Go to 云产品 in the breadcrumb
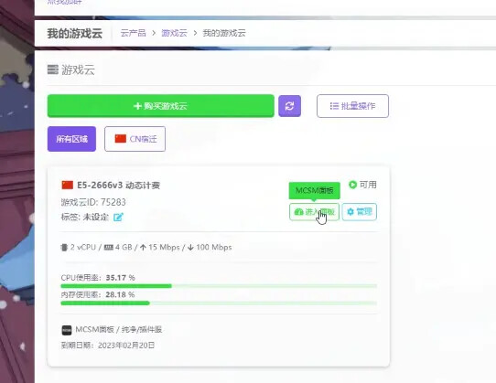Image resolution: width=496 pixels, height=383 pixels. (134, 33)
